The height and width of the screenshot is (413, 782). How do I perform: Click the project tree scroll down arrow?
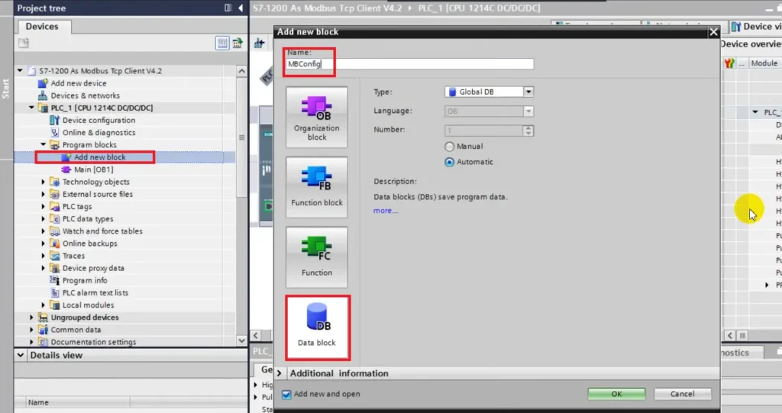[241, 341]
